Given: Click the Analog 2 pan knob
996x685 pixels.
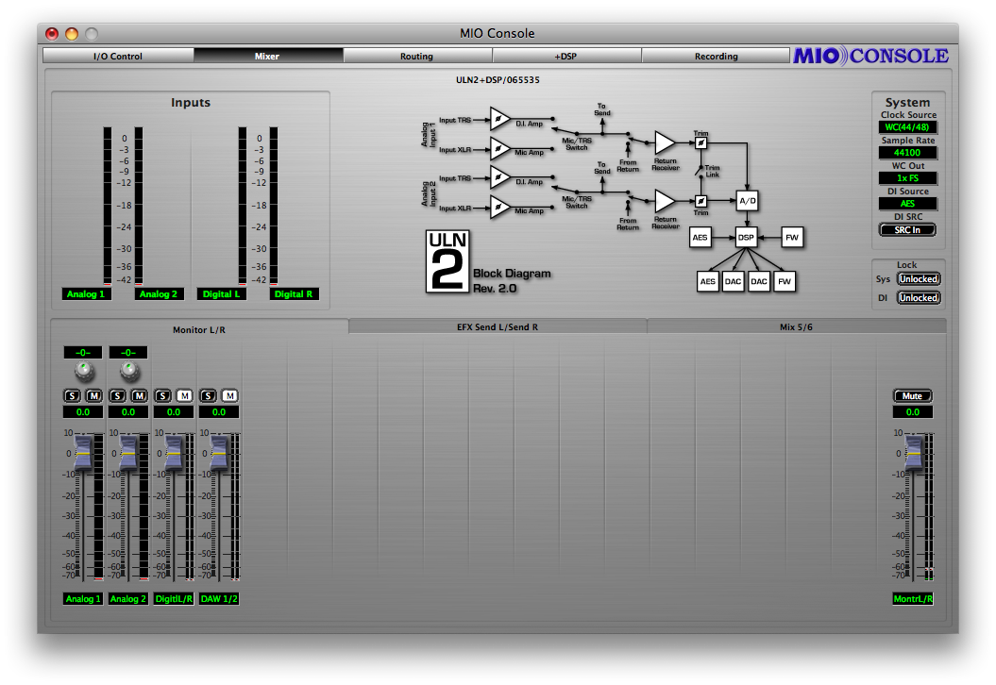Looking at the screenshot, I should coord(129,370).
